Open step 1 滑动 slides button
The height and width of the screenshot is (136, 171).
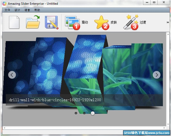point(76,23)
